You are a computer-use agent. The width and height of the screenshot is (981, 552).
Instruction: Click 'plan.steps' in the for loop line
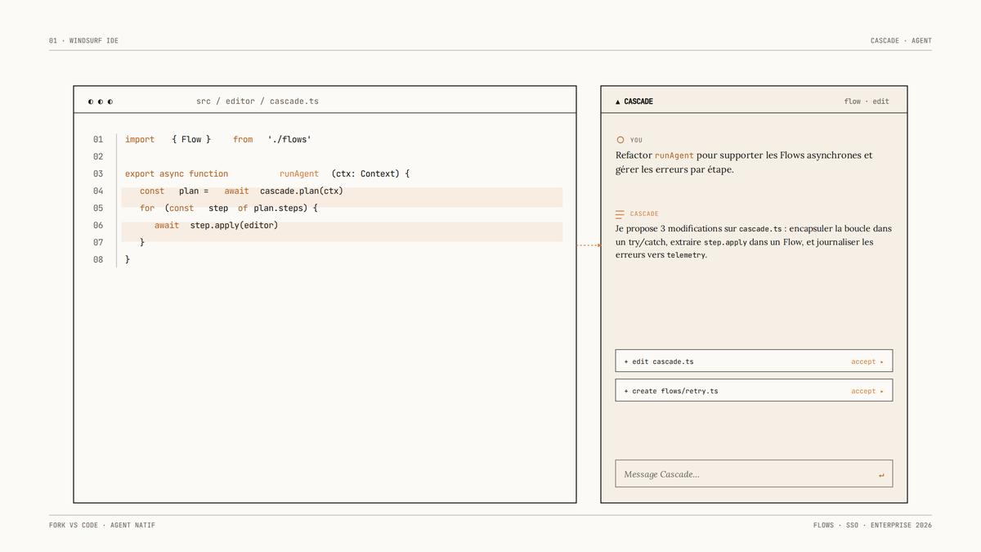pos(277,209)
